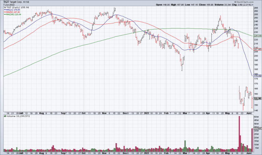This screenshot has width=262, height=155.
Task: Click the 200 label on price axis
Action: [256, 56]
